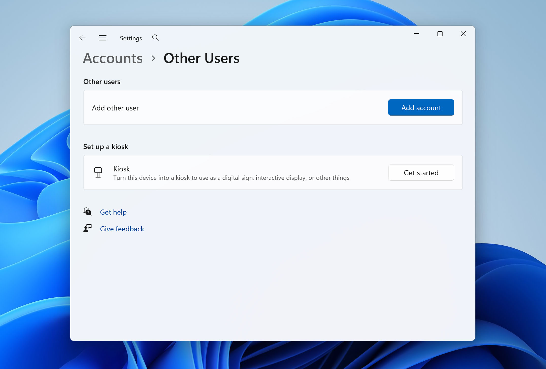Click the Add other user row
This screenshot has height=369, width=546.
[x=115, y=108]
